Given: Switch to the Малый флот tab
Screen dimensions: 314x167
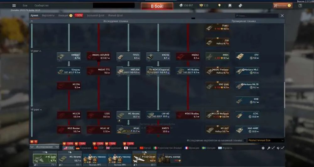Looking at the screenshot, I should tap(116, 15).
